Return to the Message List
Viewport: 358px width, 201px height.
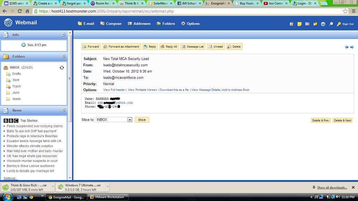pos(193,46)
